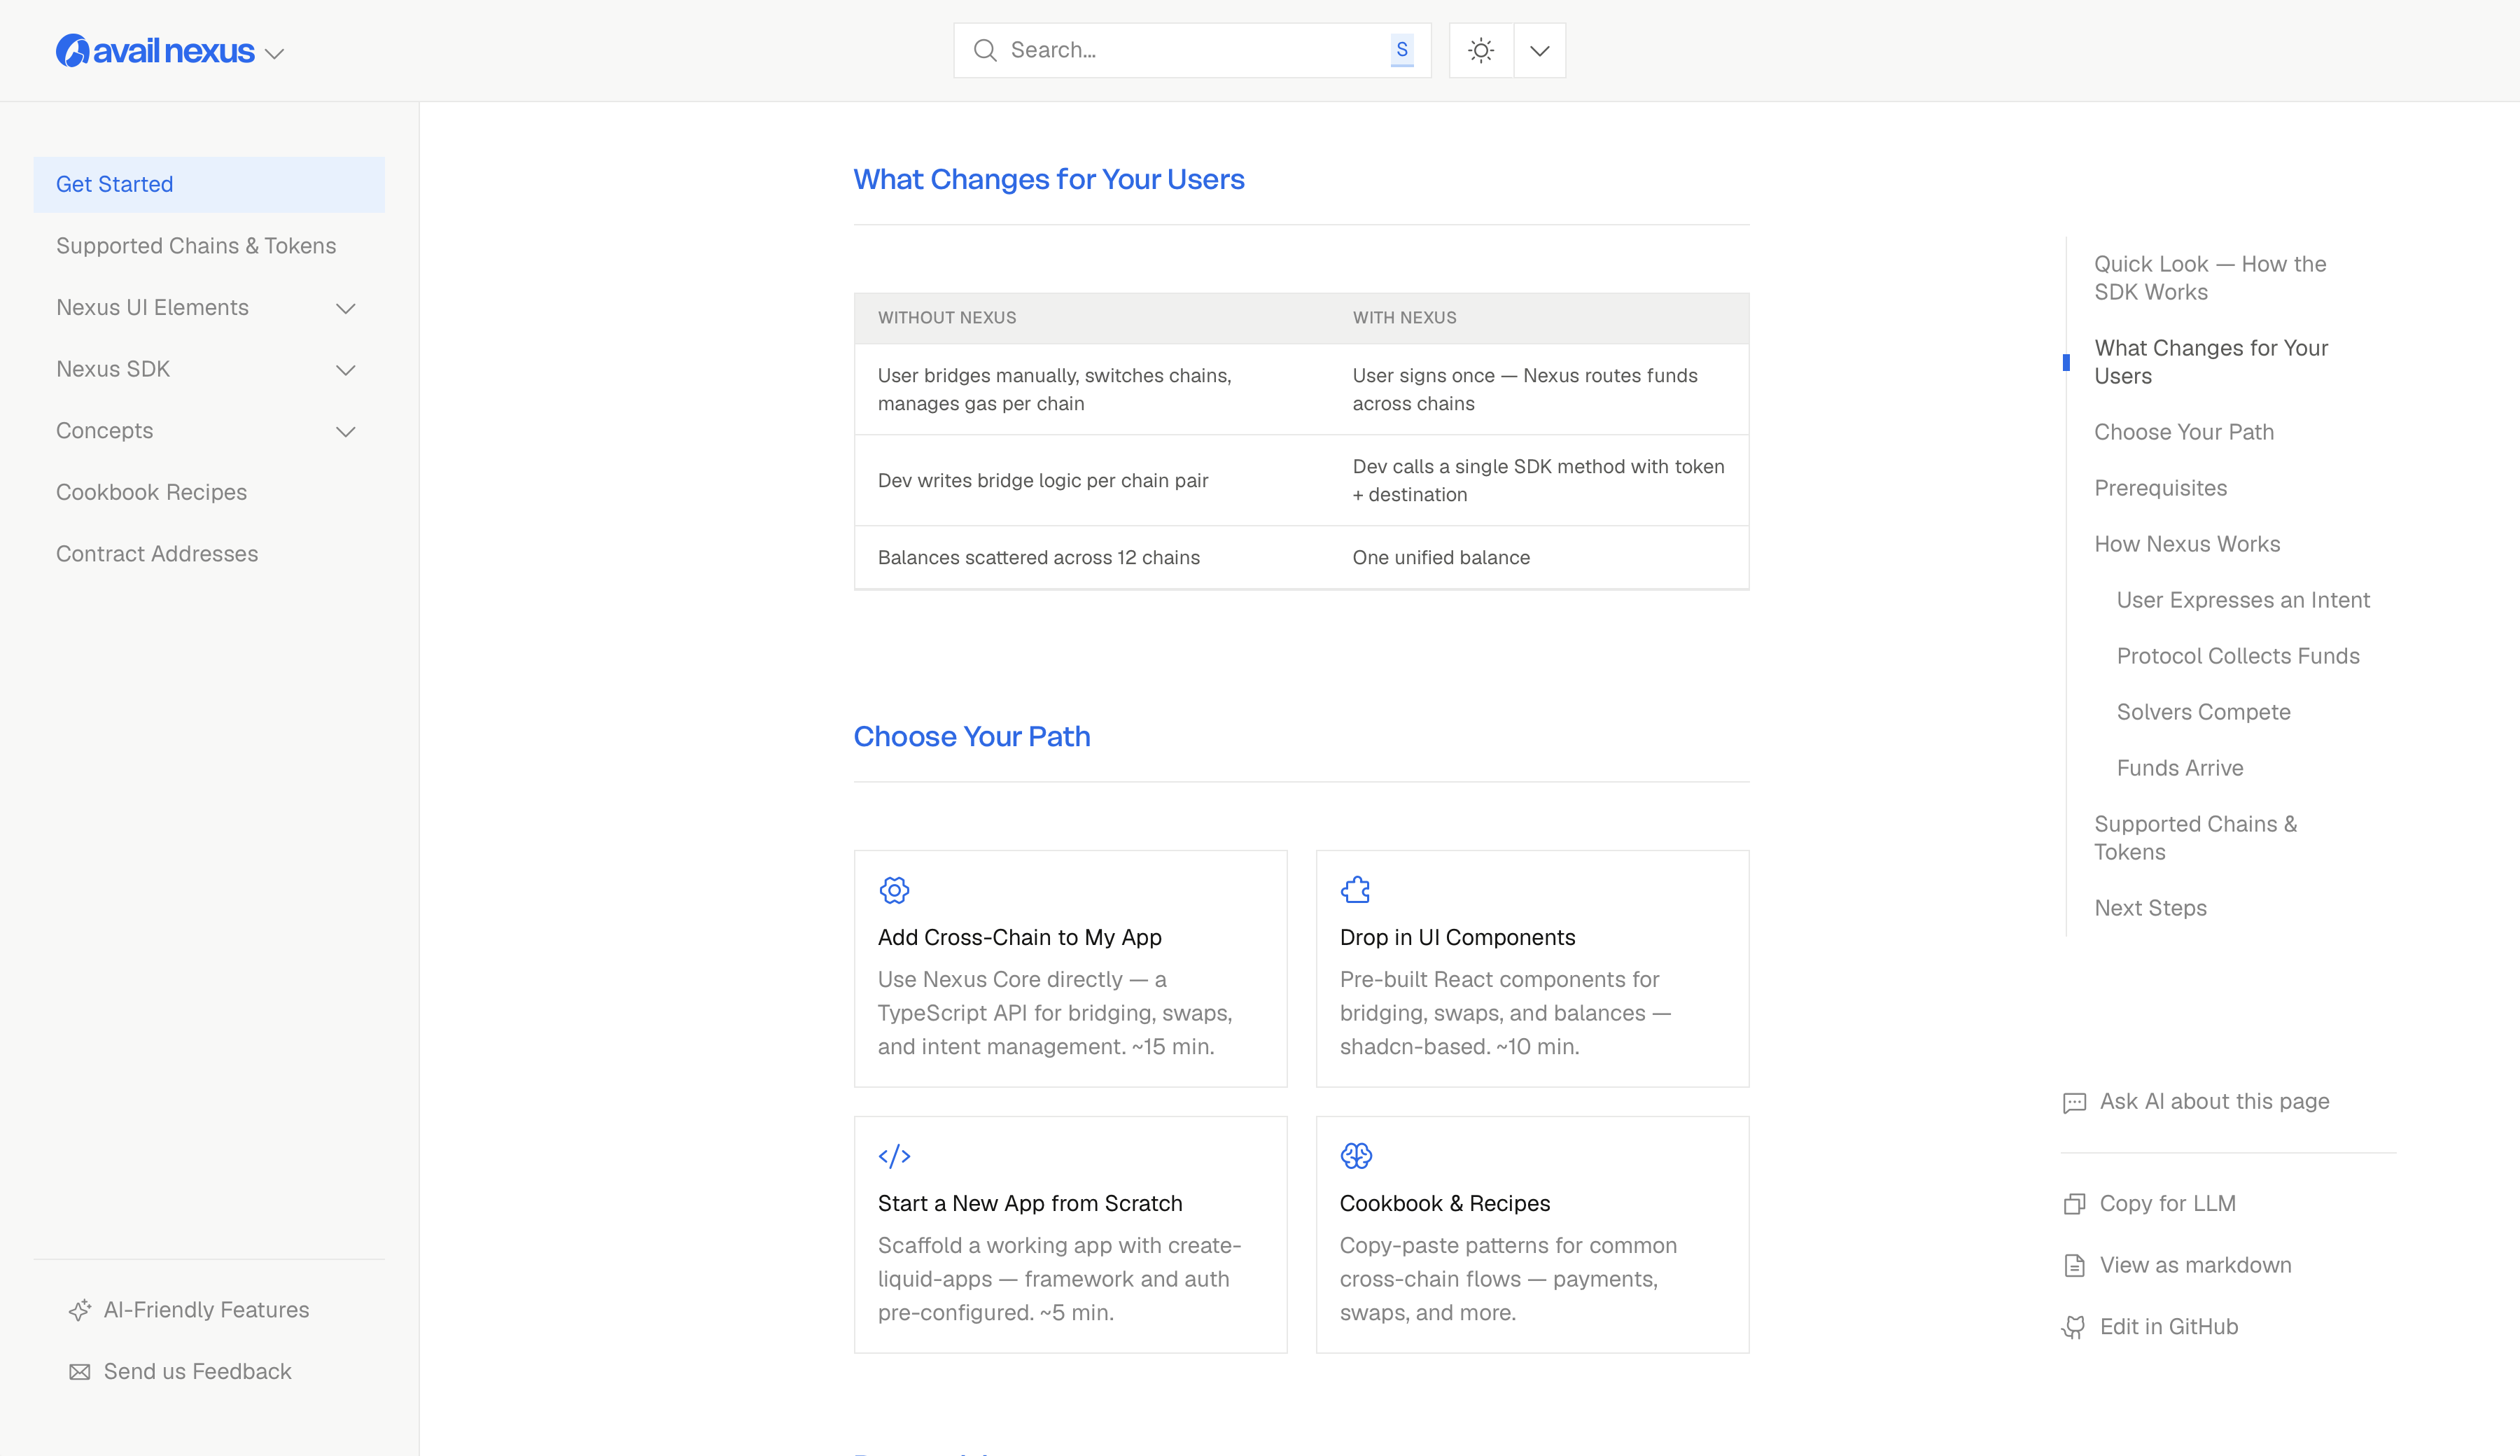Viewport: 2520px width, 1456px height.
Task: Jump to Choose Your Path in page outline
Action: [x=2184, y=432]
